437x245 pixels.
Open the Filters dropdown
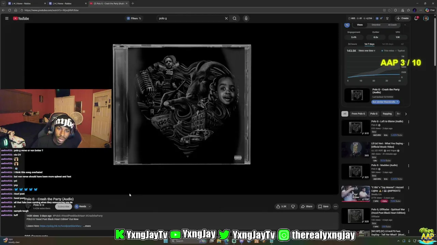134,18
